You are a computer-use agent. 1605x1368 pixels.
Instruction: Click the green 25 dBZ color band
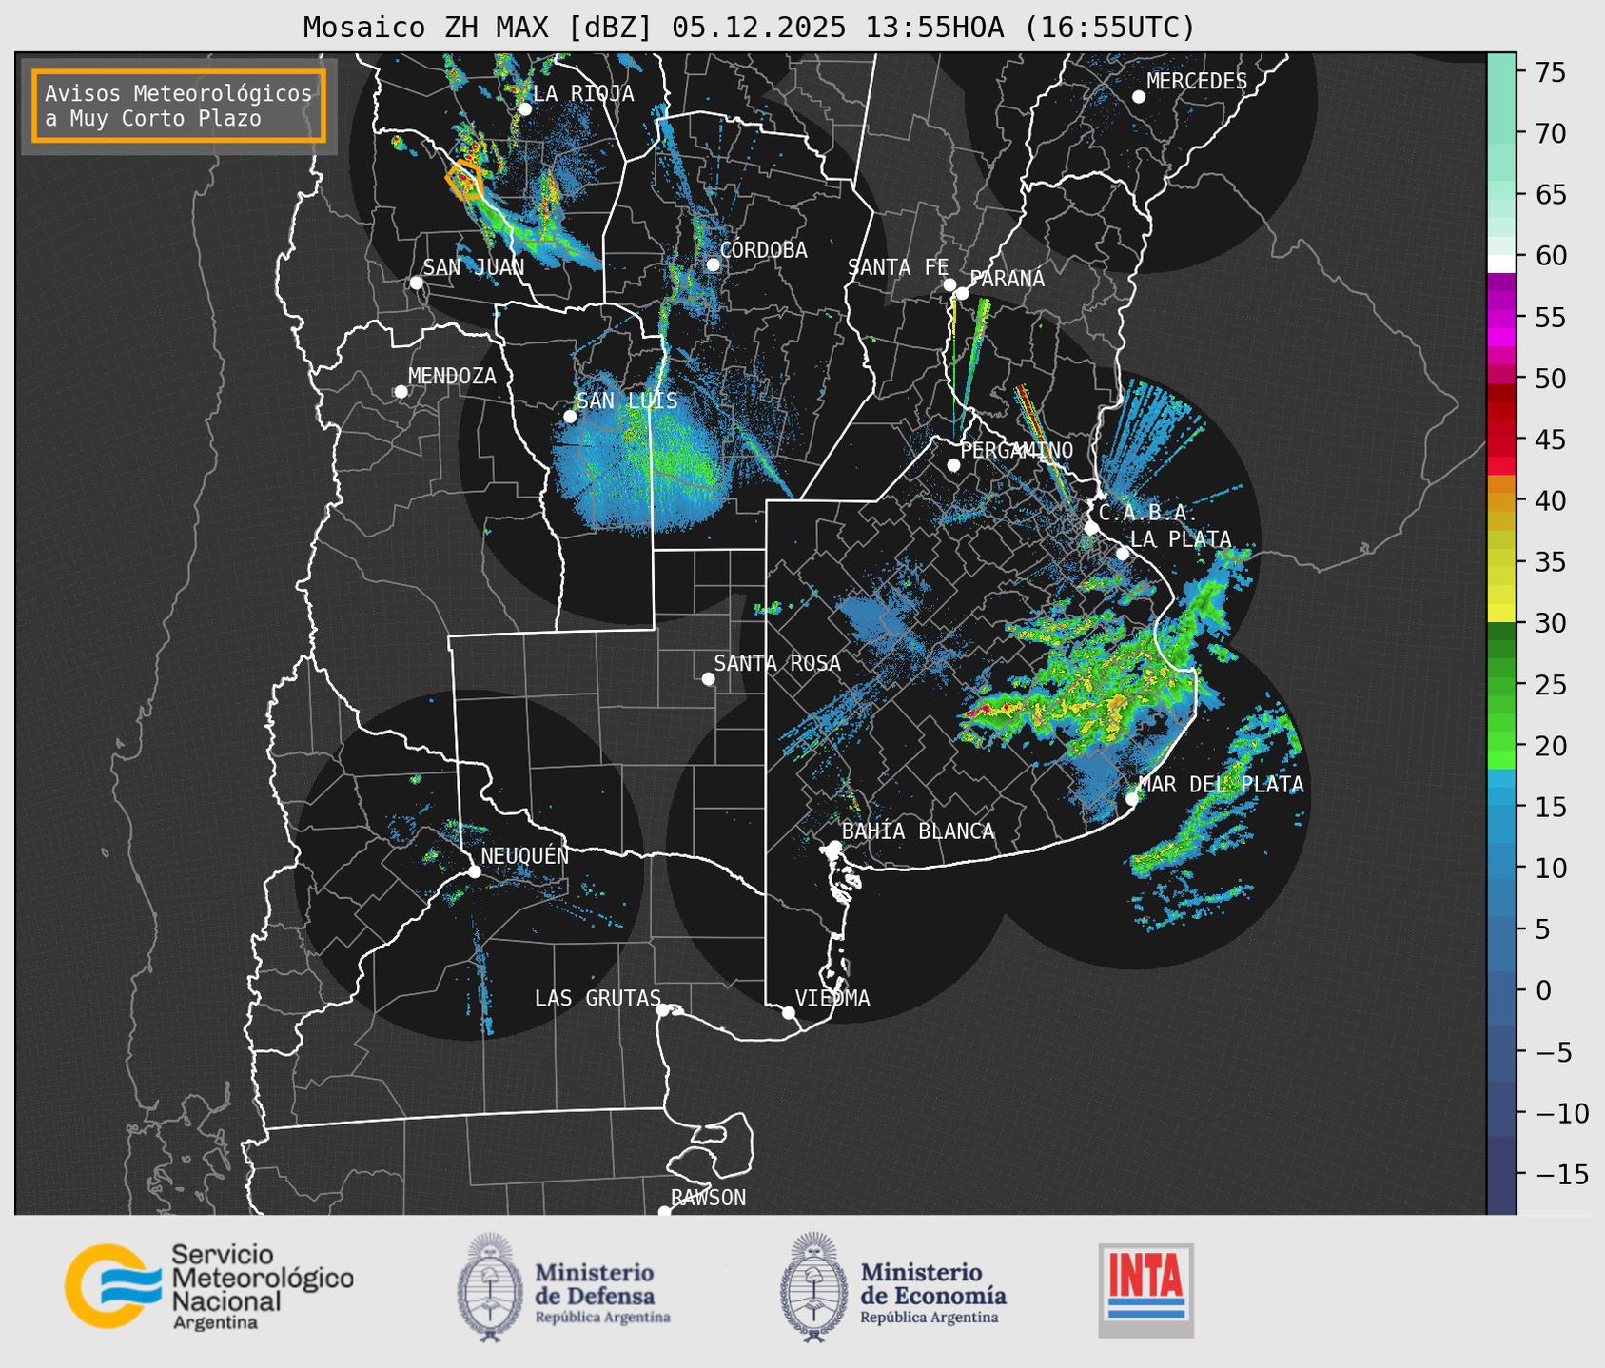coord(1501,685)
